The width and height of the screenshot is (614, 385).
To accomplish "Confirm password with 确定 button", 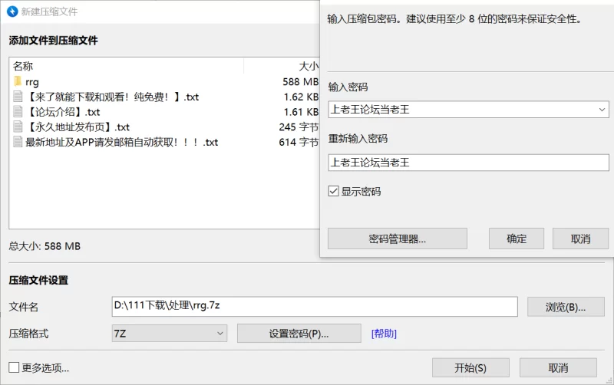I will tap(517, 239).
